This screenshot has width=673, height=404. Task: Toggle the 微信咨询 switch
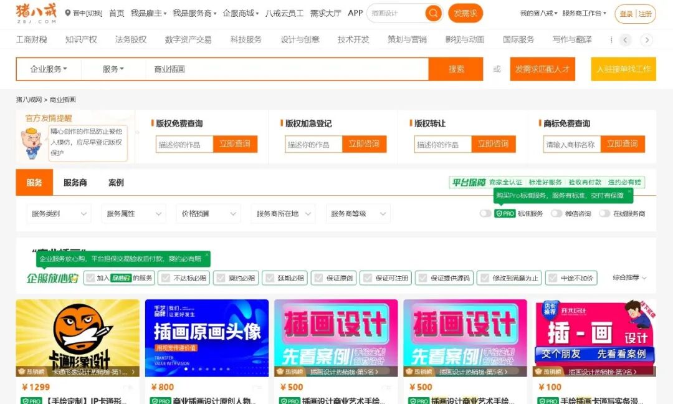556,213
